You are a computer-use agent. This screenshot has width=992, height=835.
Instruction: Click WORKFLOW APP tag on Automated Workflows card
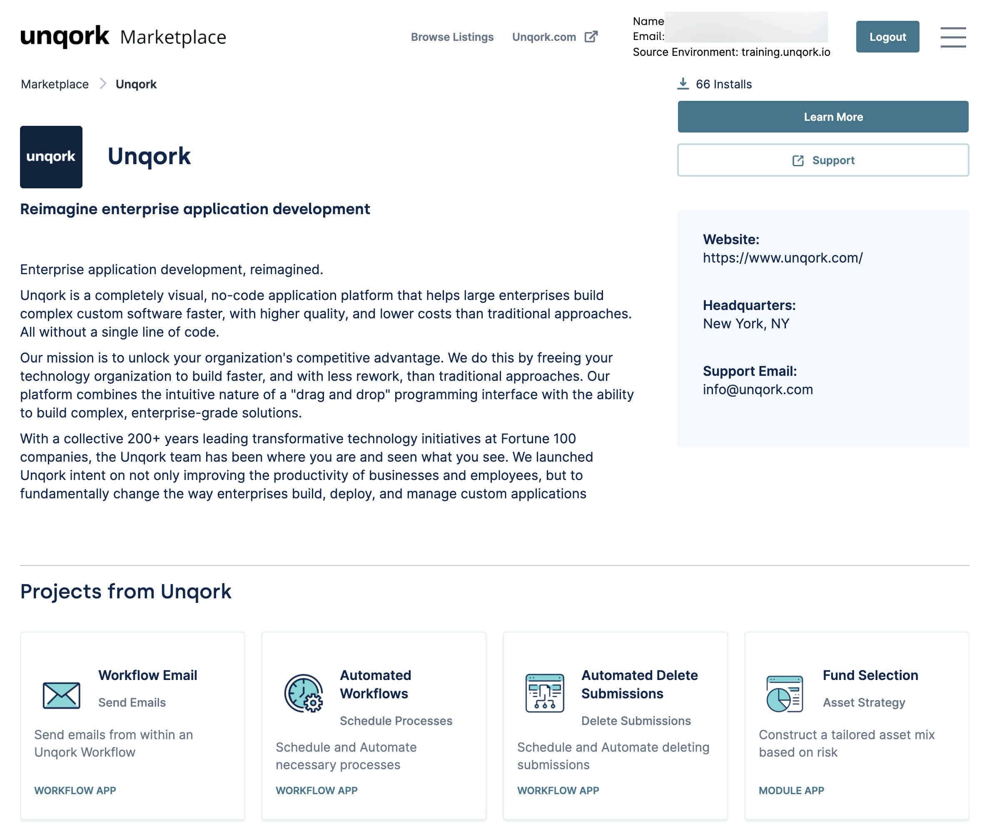pos(317,790)
